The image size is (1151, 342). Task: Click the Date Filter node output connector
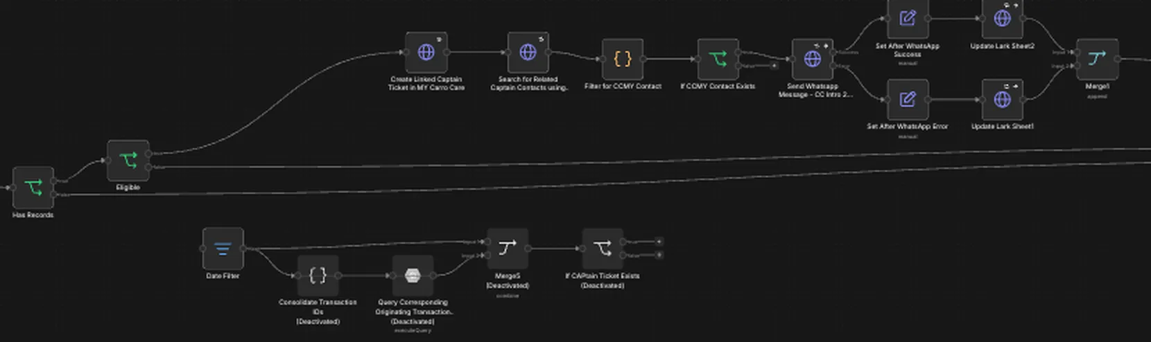243,249
